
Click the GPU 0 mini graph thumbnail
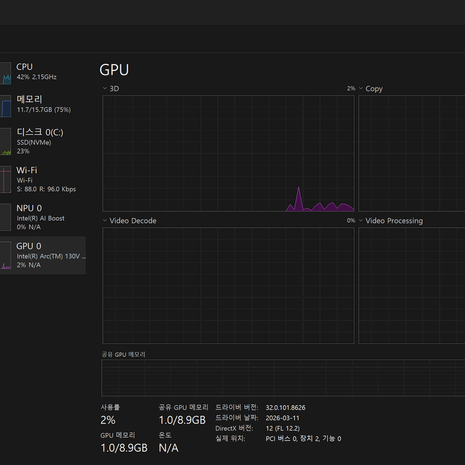coord(5,255)
